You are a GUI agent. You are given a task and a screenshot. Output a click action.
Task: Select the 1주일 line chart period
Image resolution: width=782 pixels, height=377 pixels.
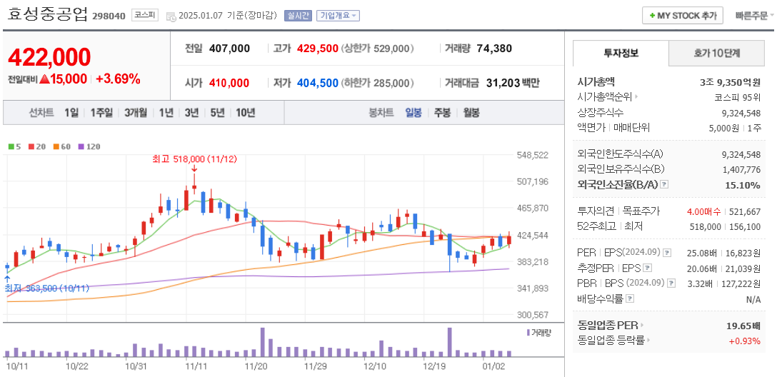[101, 113]
